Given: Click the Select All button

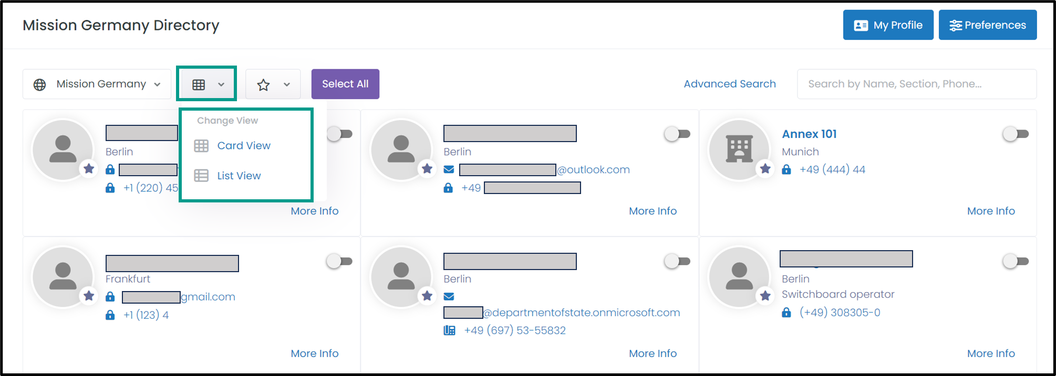Looking at the screenshot, I should click(345, 84).
